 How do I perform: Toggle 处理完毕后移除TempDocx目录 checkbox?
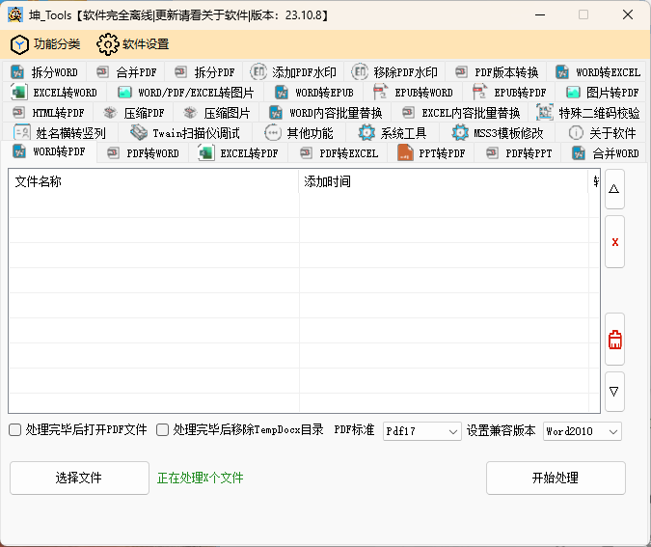pos(162,430)
